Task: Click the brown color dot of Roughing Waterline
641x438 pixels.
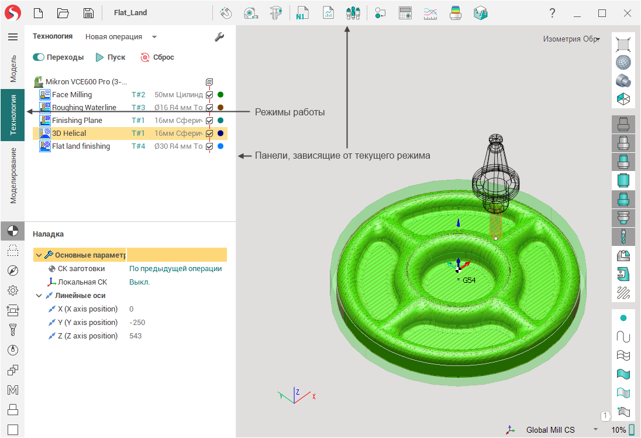Action: point(220,108)
